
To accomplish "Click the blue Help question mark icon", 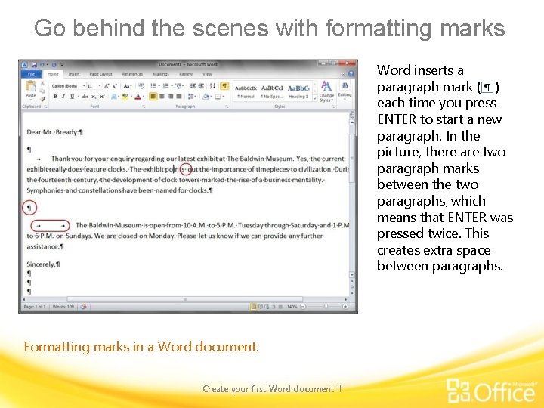I will click(x=351, y=73).
